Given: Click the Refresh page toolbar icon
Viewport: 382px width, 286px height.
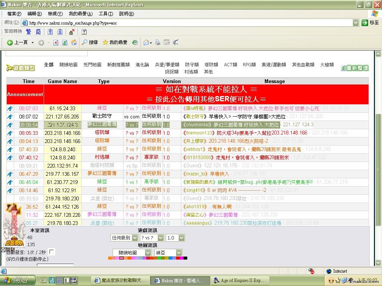Looking at the screenshot, I should pos(65,42).
